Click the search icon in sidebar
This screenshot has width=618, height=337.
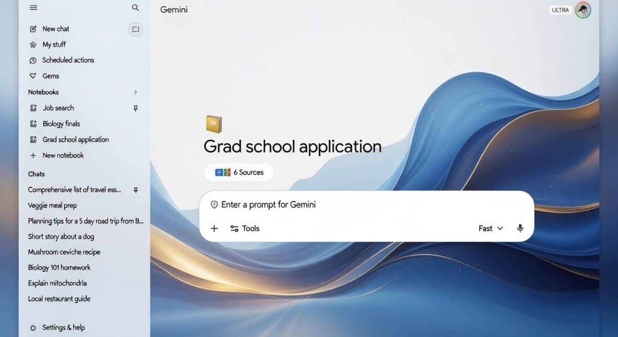(x=135, y=7)
